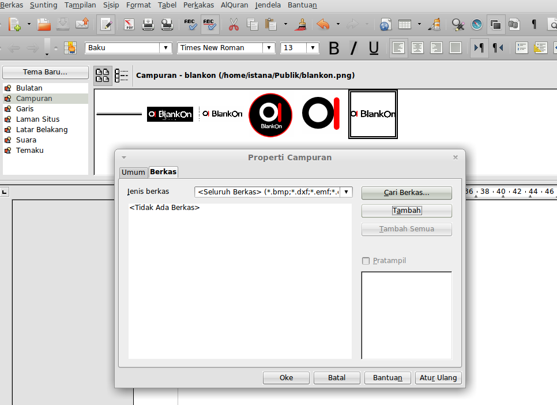Open a file with the folder icon
Screen dimensions: 557x405
tap(44, 25)
